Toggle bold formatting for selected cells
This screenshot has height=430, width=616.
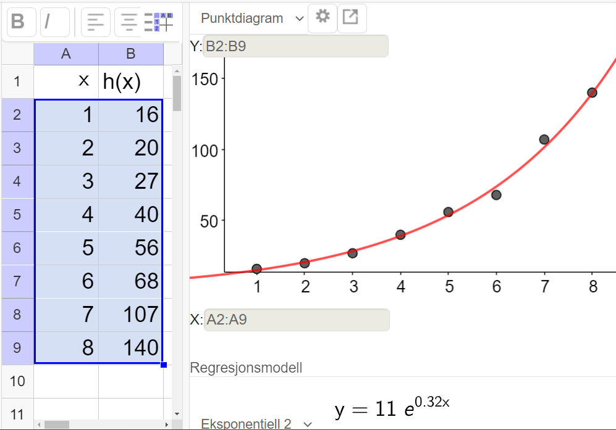20,20
